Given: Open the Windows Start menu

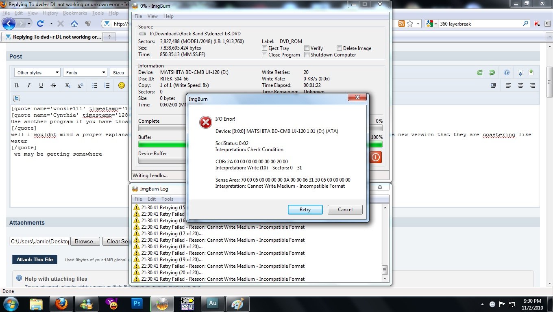Looking at the screenshot, I should coord(11,303).
